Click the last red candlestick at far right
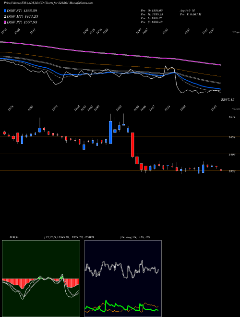Image resolution: width=240 pixels, height=317 pixels. point(221,170)
